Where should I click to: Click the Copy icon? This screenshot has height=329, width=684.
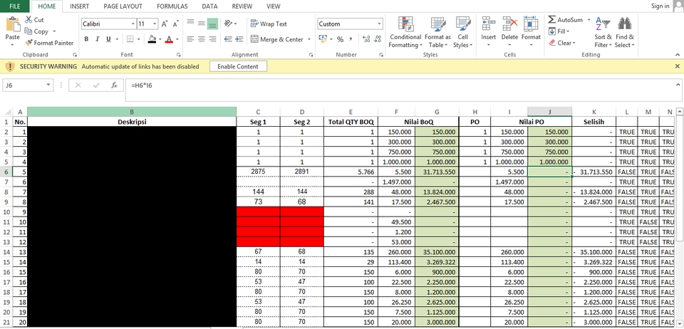click(28, 31)
